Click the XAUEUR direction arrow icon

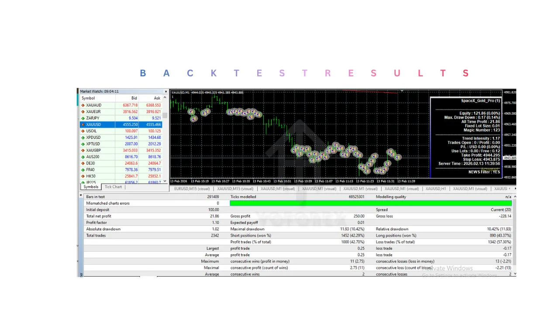(83, 112)
